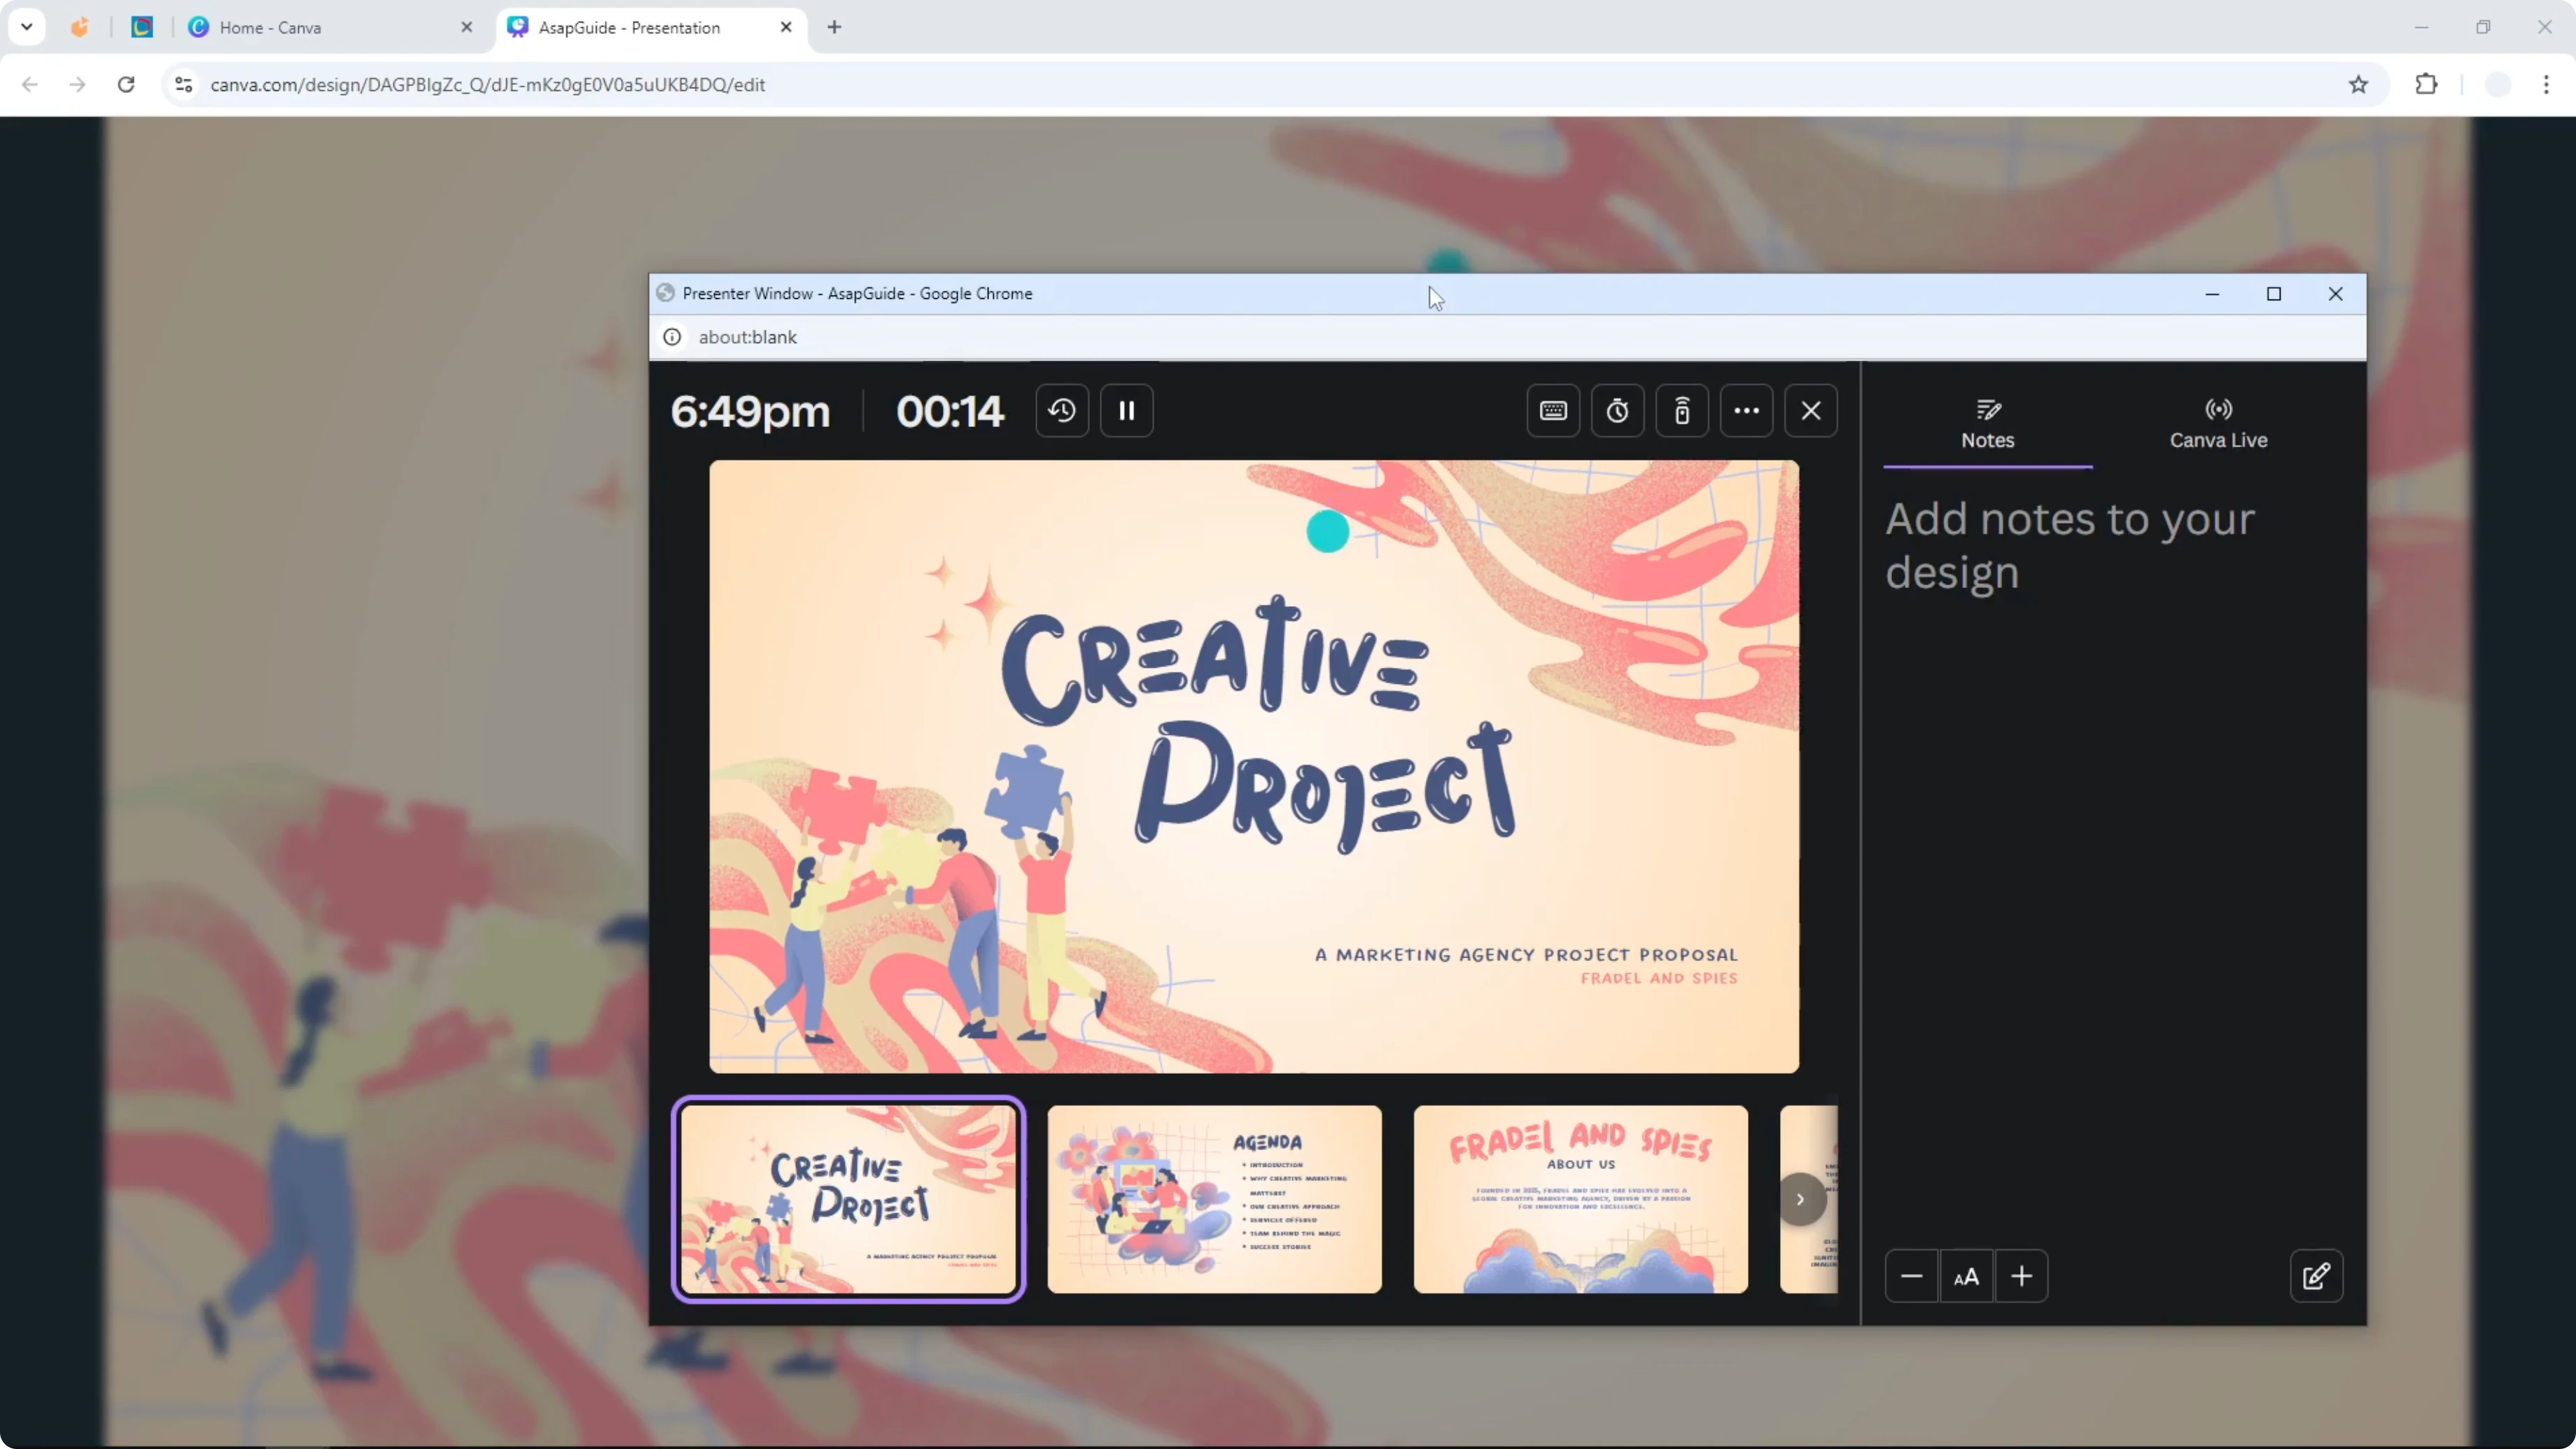Reset the presentation timer
Image resolution: width=2576 pixels, height=1449 pixels.
point(1062,411)
